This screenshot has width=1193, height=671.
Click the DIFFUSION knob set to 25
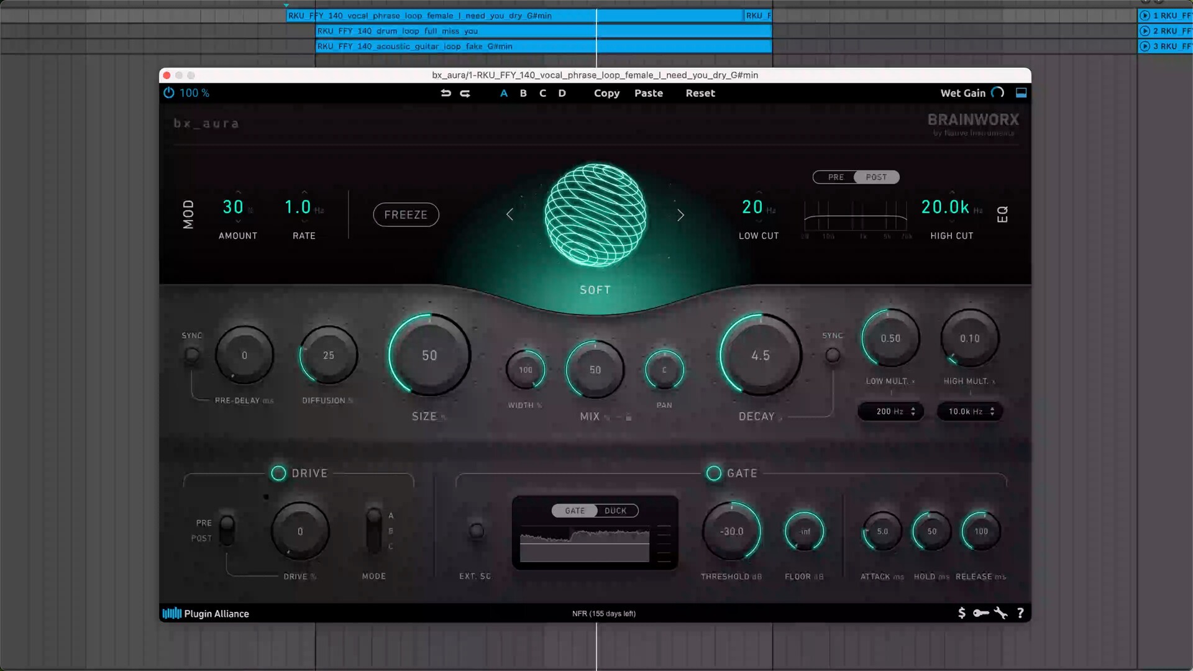(x=328, y=355)
